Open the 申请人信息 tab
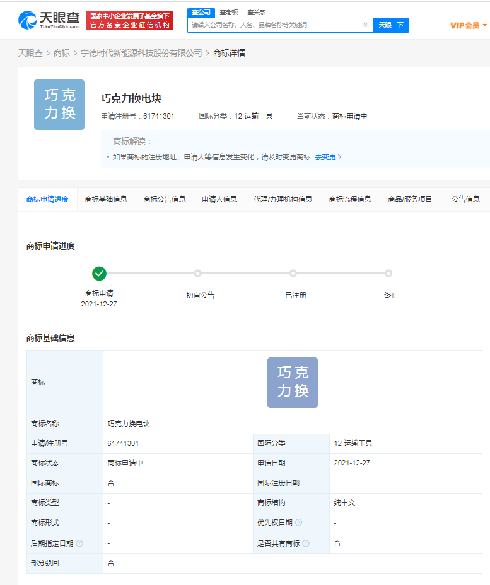The height and width of the screenshot is (585, 490). 219,199
